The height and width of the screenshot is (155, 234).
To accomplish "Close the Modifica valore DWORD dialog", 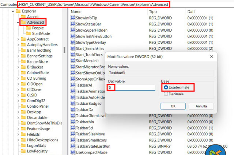I will click(212, 56).
